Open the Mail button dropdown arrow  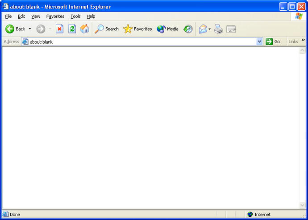coord(209,29)
